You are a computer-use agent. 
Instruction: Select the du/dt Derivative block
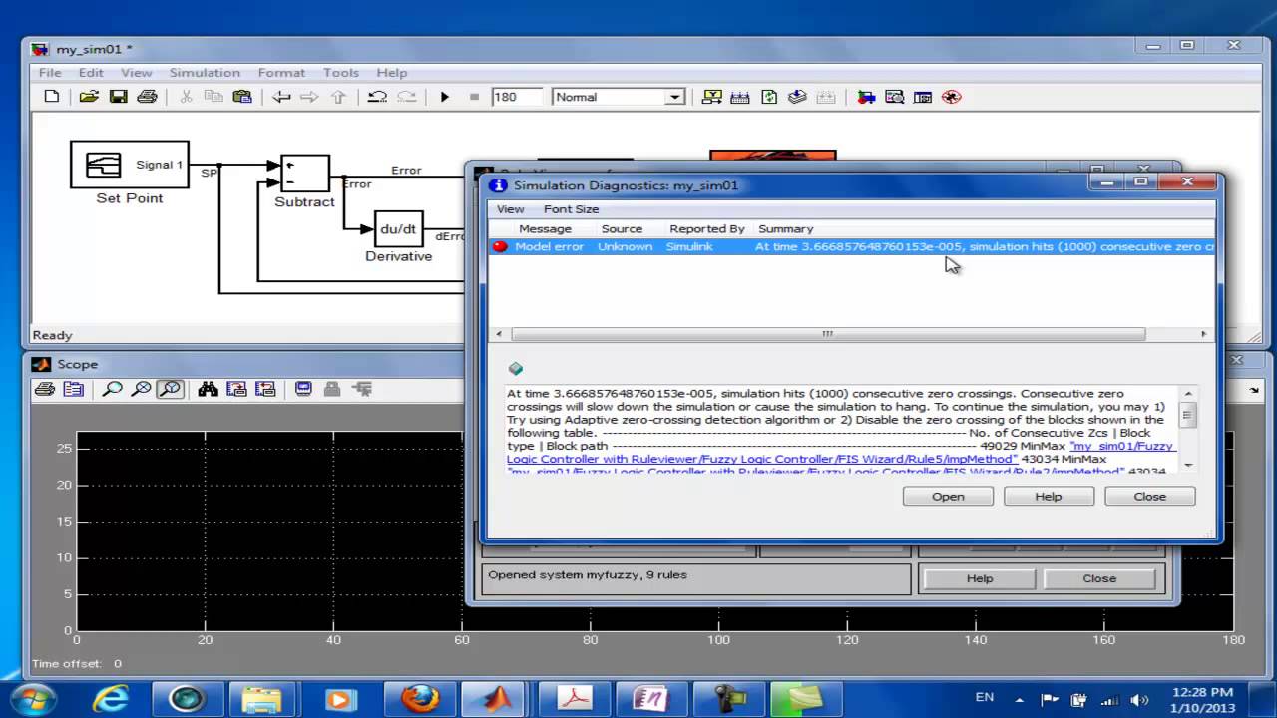398,229
